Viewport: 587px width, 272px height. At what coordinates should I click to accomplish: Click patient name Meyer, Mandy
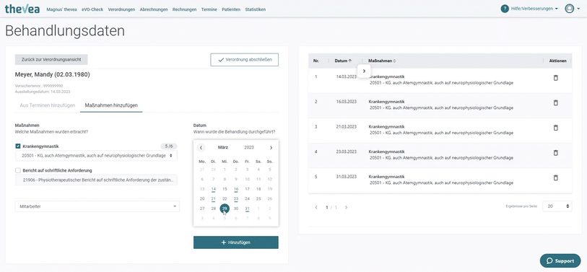coord(53,74)
